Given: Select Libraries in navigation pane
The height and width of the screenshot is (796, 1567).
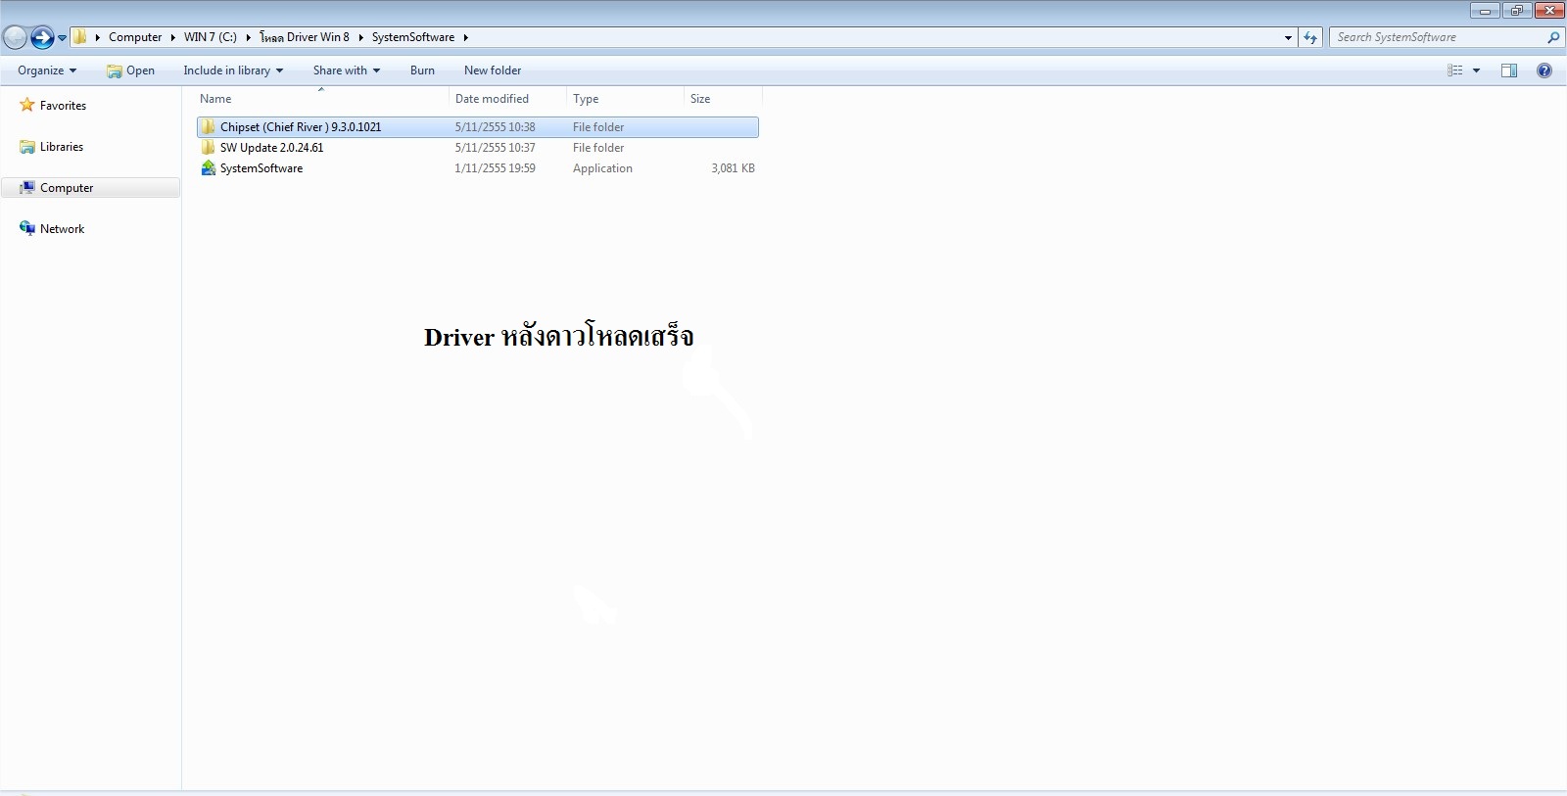Looking at the screenshot, I should click(62, 147).
